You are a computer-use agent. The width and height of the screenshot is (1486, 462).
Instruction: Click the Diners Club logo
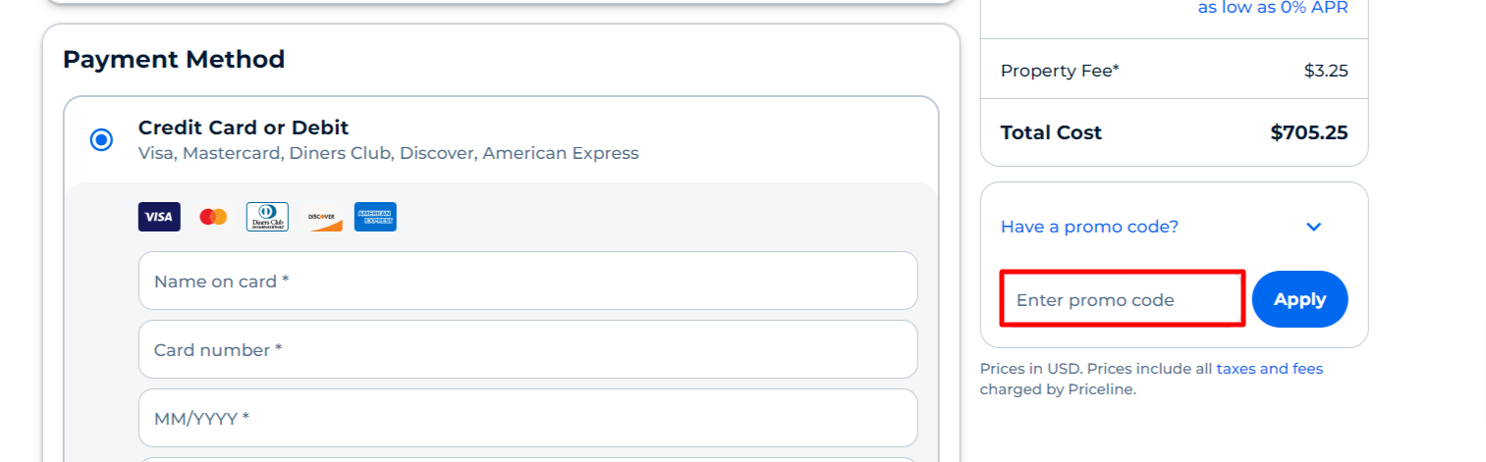coord(267,217)
